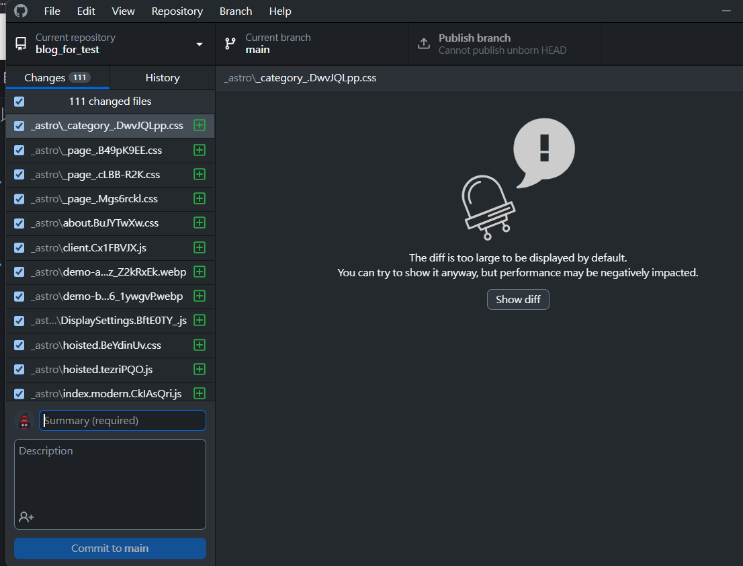Uncheck index.modern.CkIAsQri.js file checkbox
The height and width of the screenshot is (566, 743).
19,394
